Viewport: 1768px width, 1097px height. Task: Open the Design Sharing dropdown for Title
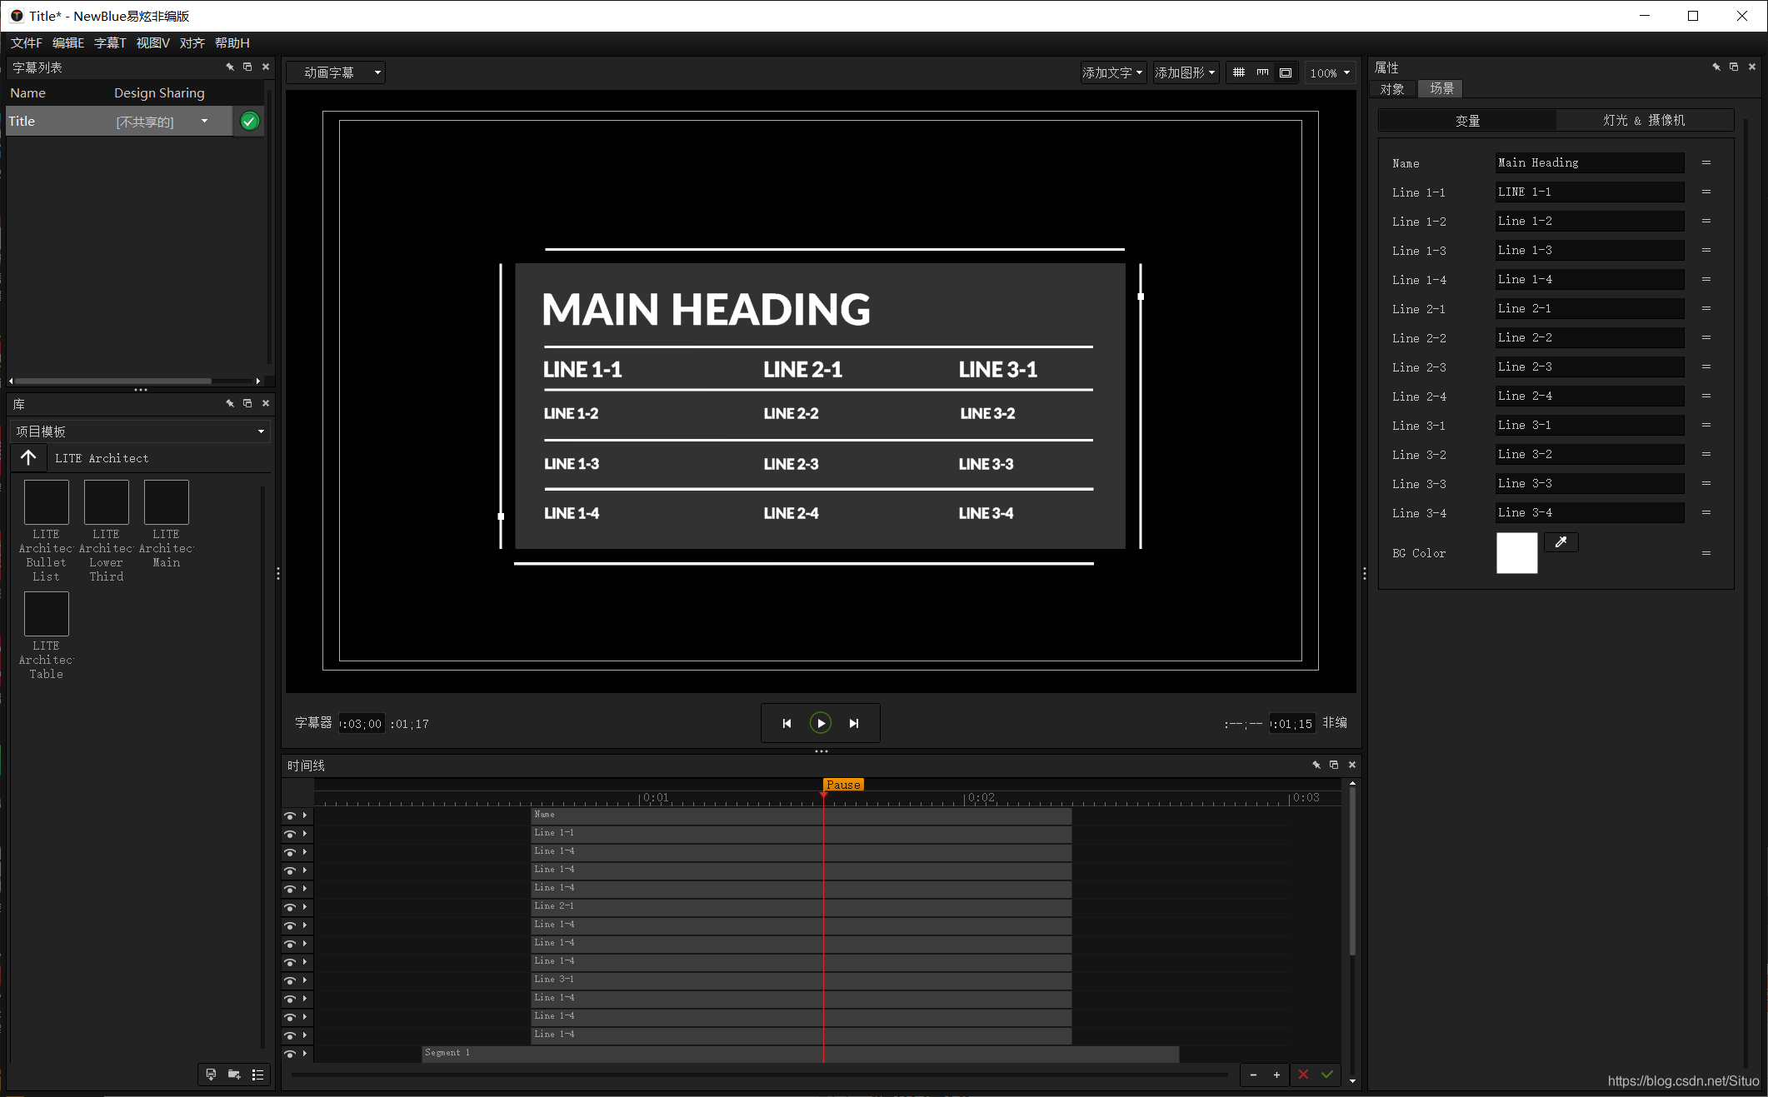coord(204,122)
